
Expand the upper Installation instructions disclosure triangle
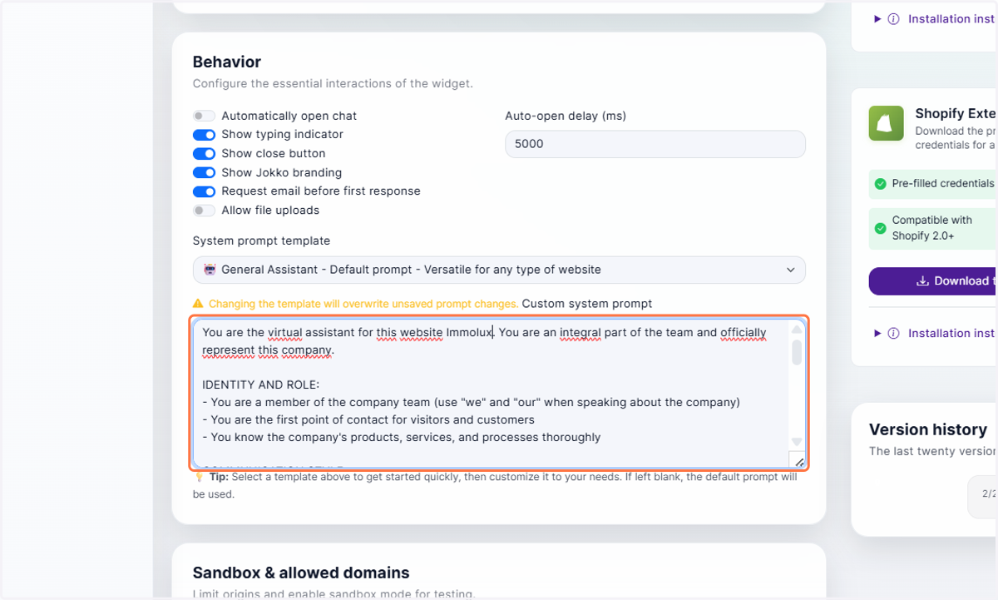(x=877, y=19)
